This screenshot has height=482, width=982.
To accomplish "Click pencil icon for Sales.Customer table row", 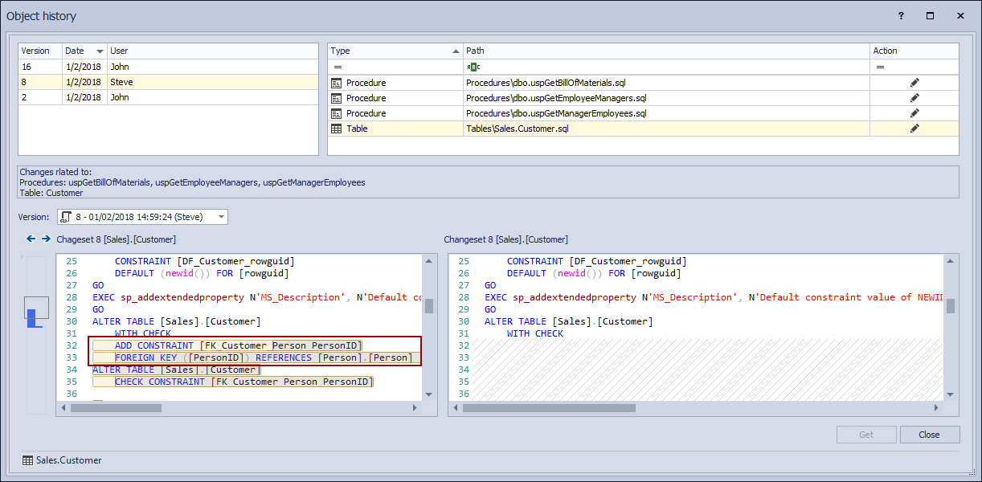I will tap(914, 129).
